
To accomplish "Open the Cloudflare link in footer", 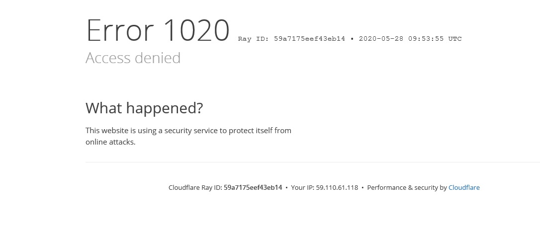I will pos(464,187).
